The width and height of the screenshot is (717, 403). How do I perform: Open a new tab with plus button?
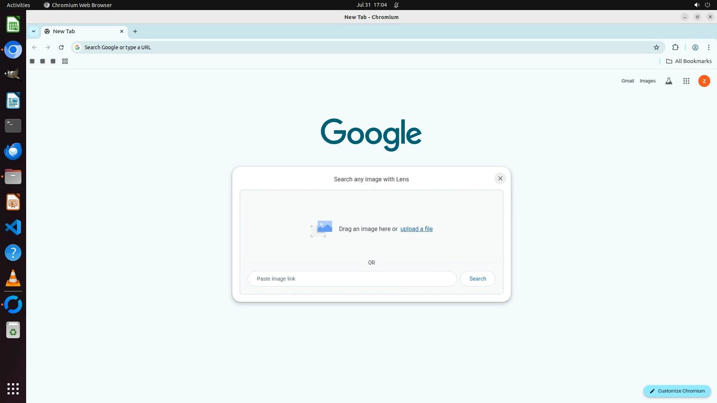(135, 31)
